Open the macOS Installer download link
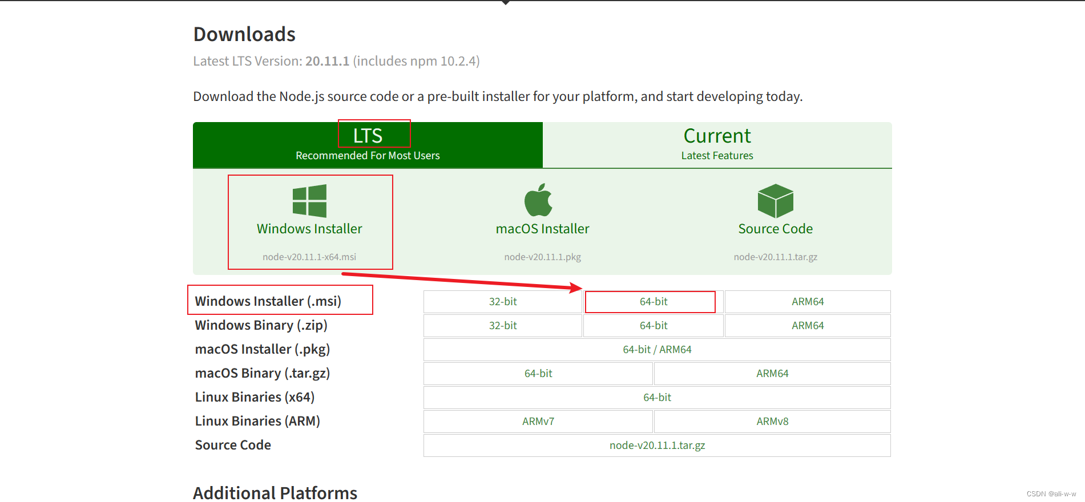 (x=542, y=229)
